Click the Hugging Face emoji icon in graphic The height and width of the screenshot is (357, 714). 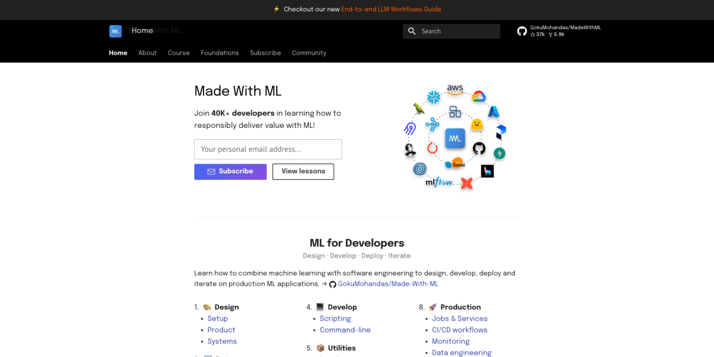(477, 124)
